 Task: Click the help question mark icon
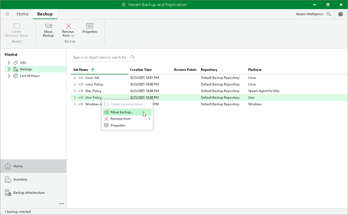[x=341, y=14]
